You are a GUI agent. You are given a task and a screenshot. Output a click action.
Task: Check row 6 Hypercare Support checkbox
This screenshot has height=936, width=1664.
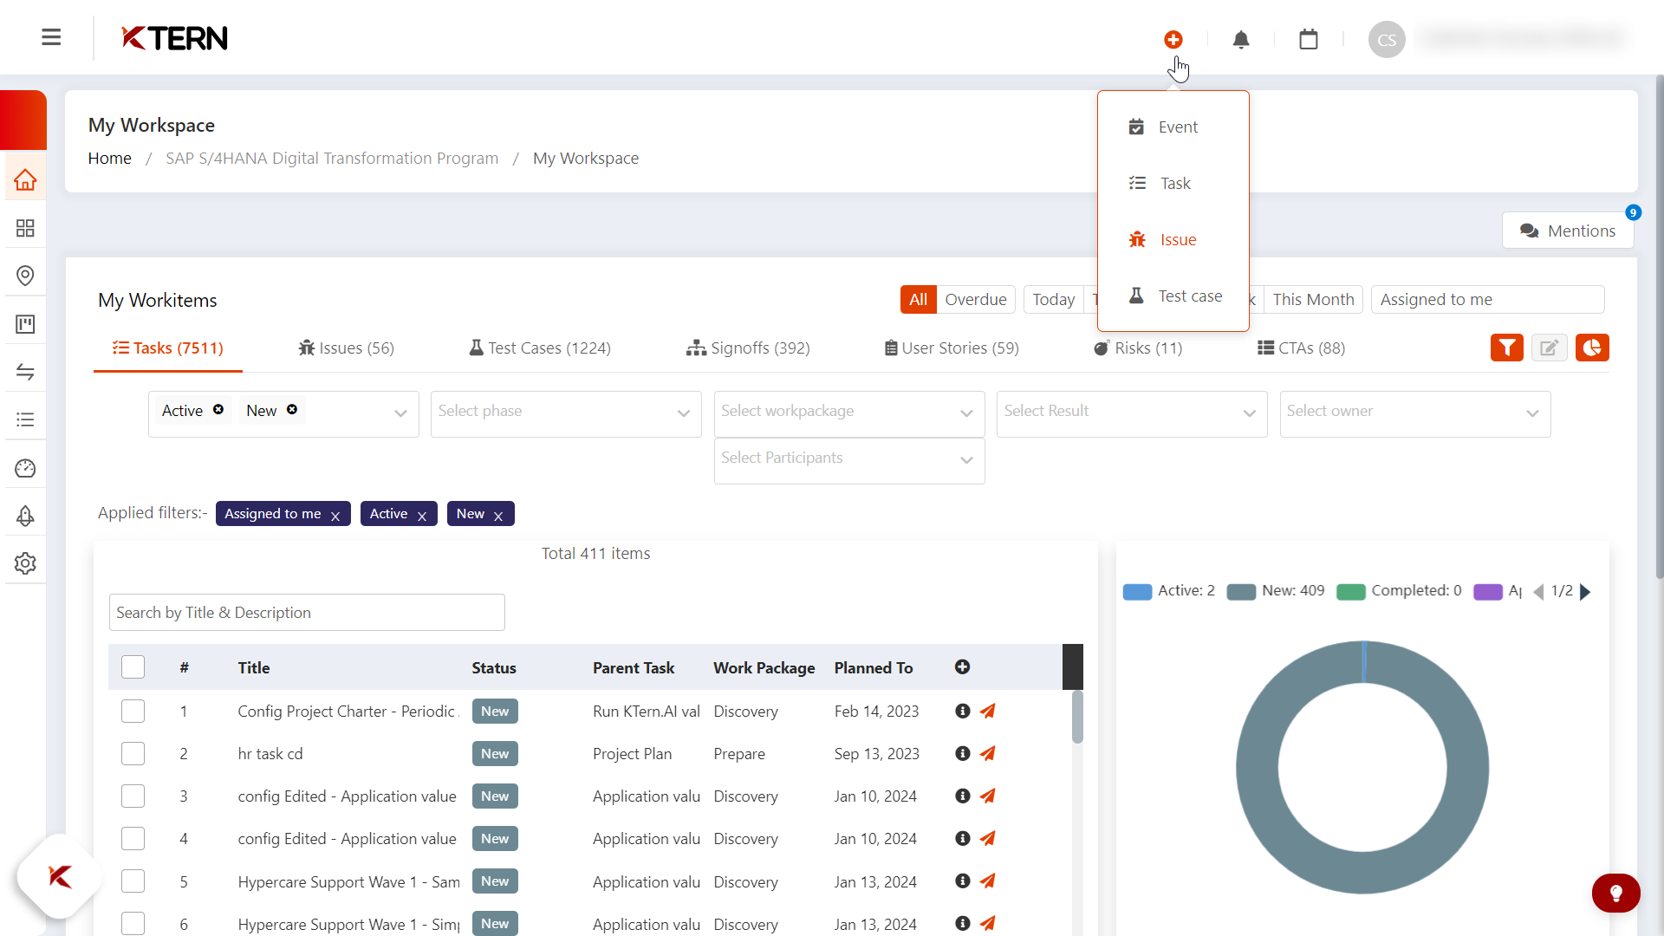(133, 923)
